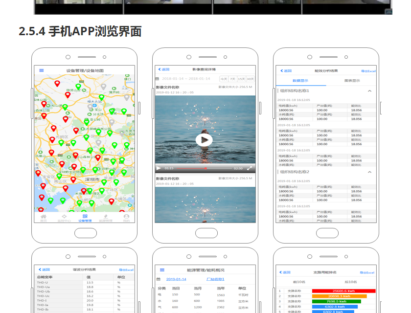Click the THD-U row value 13.5
Viewport: 411px width, 313px height.
coord(90,283)
